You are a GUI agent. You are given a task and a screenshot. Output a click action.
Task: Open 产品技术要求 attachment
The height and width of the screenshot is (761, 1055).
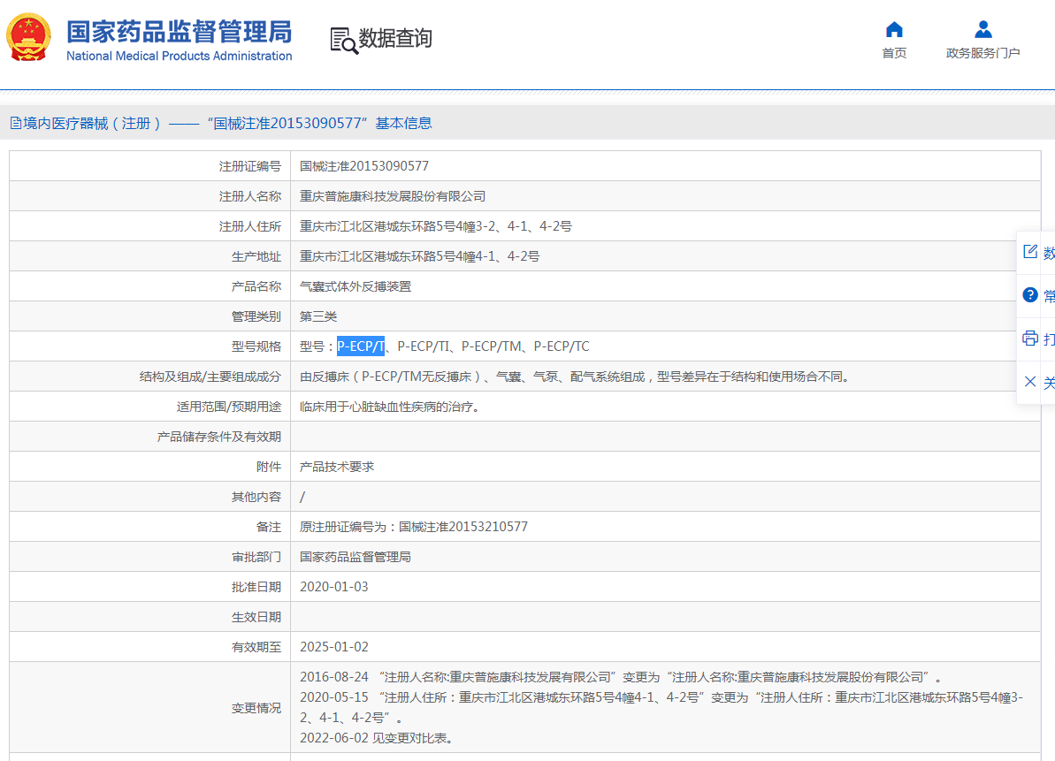337,467
